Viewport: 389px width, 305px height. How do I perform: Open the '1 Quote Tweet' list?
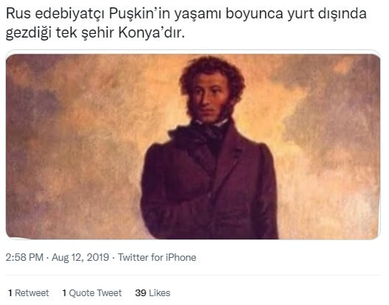pos(92,292)
